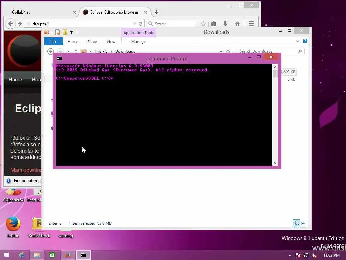The image size is (346, 260).
Task: Open clock showing 11:02 PM
Action: pos(331,255)
